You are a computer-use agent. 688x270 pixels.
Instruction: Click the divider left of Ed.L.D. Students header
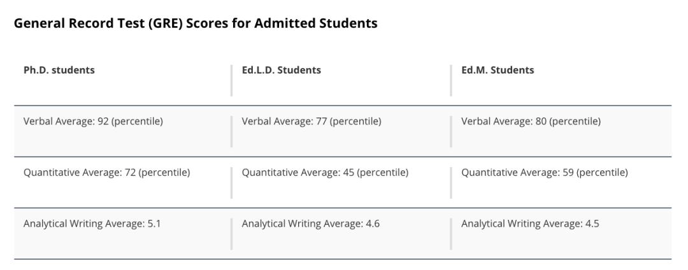coord(232,80)
